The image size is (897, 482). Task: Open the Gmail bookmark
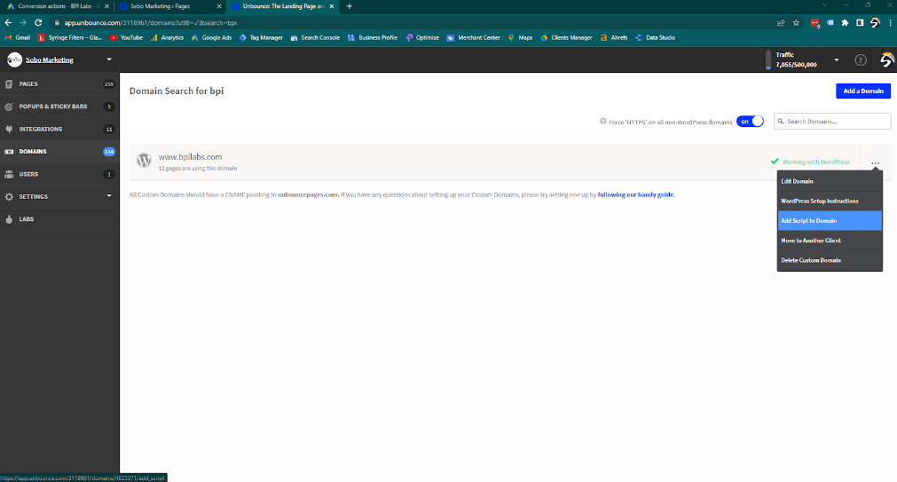coord(17,38)
